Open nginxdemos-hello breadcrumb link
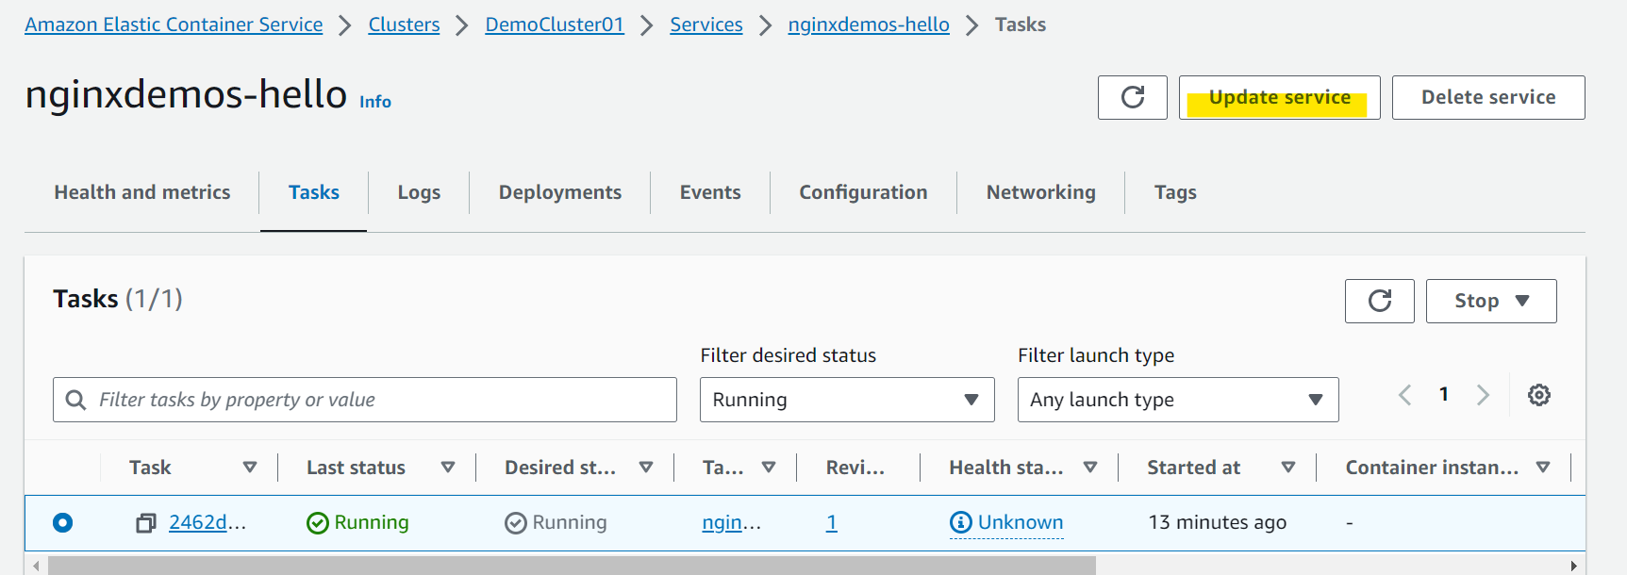This screenshot has width=1627, height=575. coord(869,25)
